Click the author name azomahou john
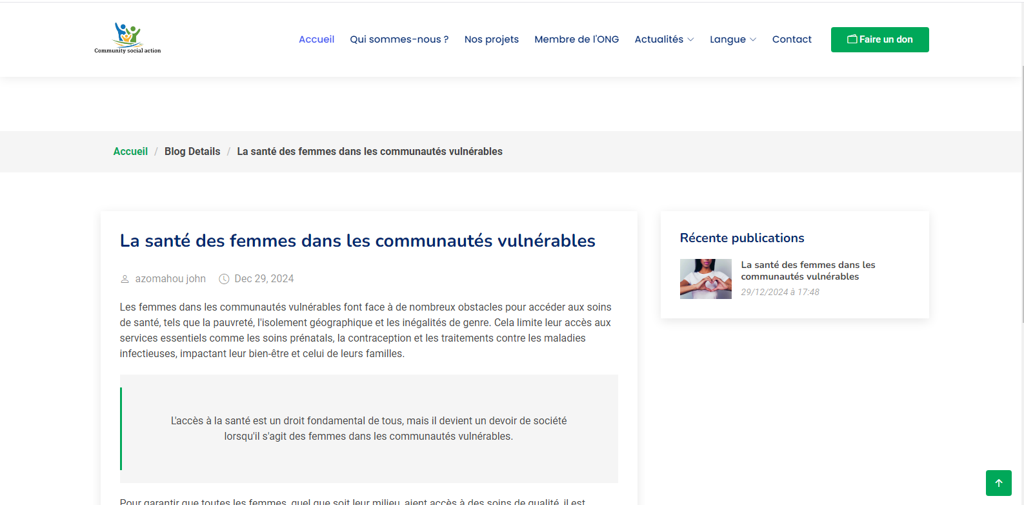 pyautogui.click(x=170, y=279)
